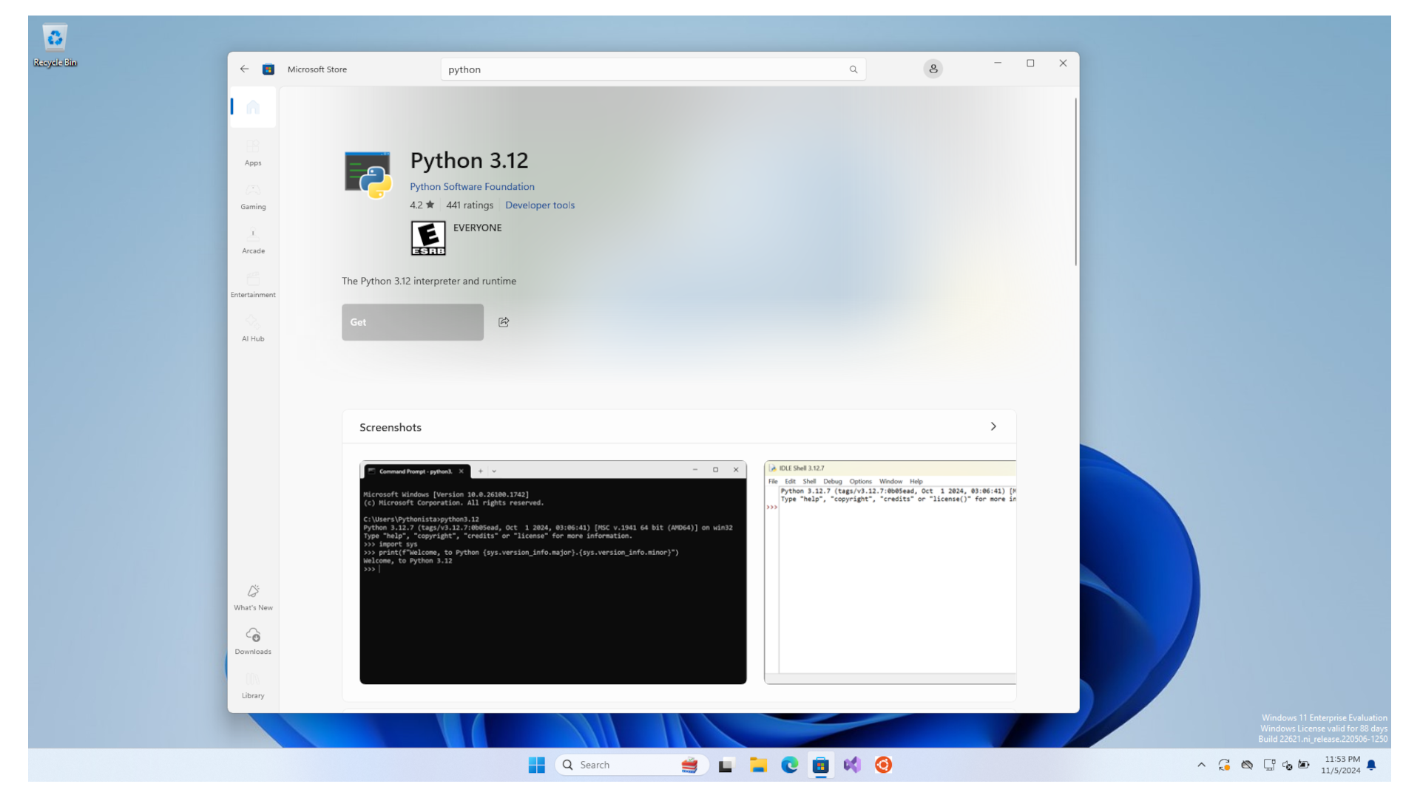The width and height of the screenshot is (1420, 798).
Task: Browse the Developer tools category
Action: point(540,205)
